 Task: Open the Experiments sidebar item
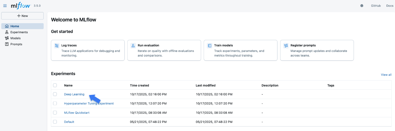coord(22,32)
